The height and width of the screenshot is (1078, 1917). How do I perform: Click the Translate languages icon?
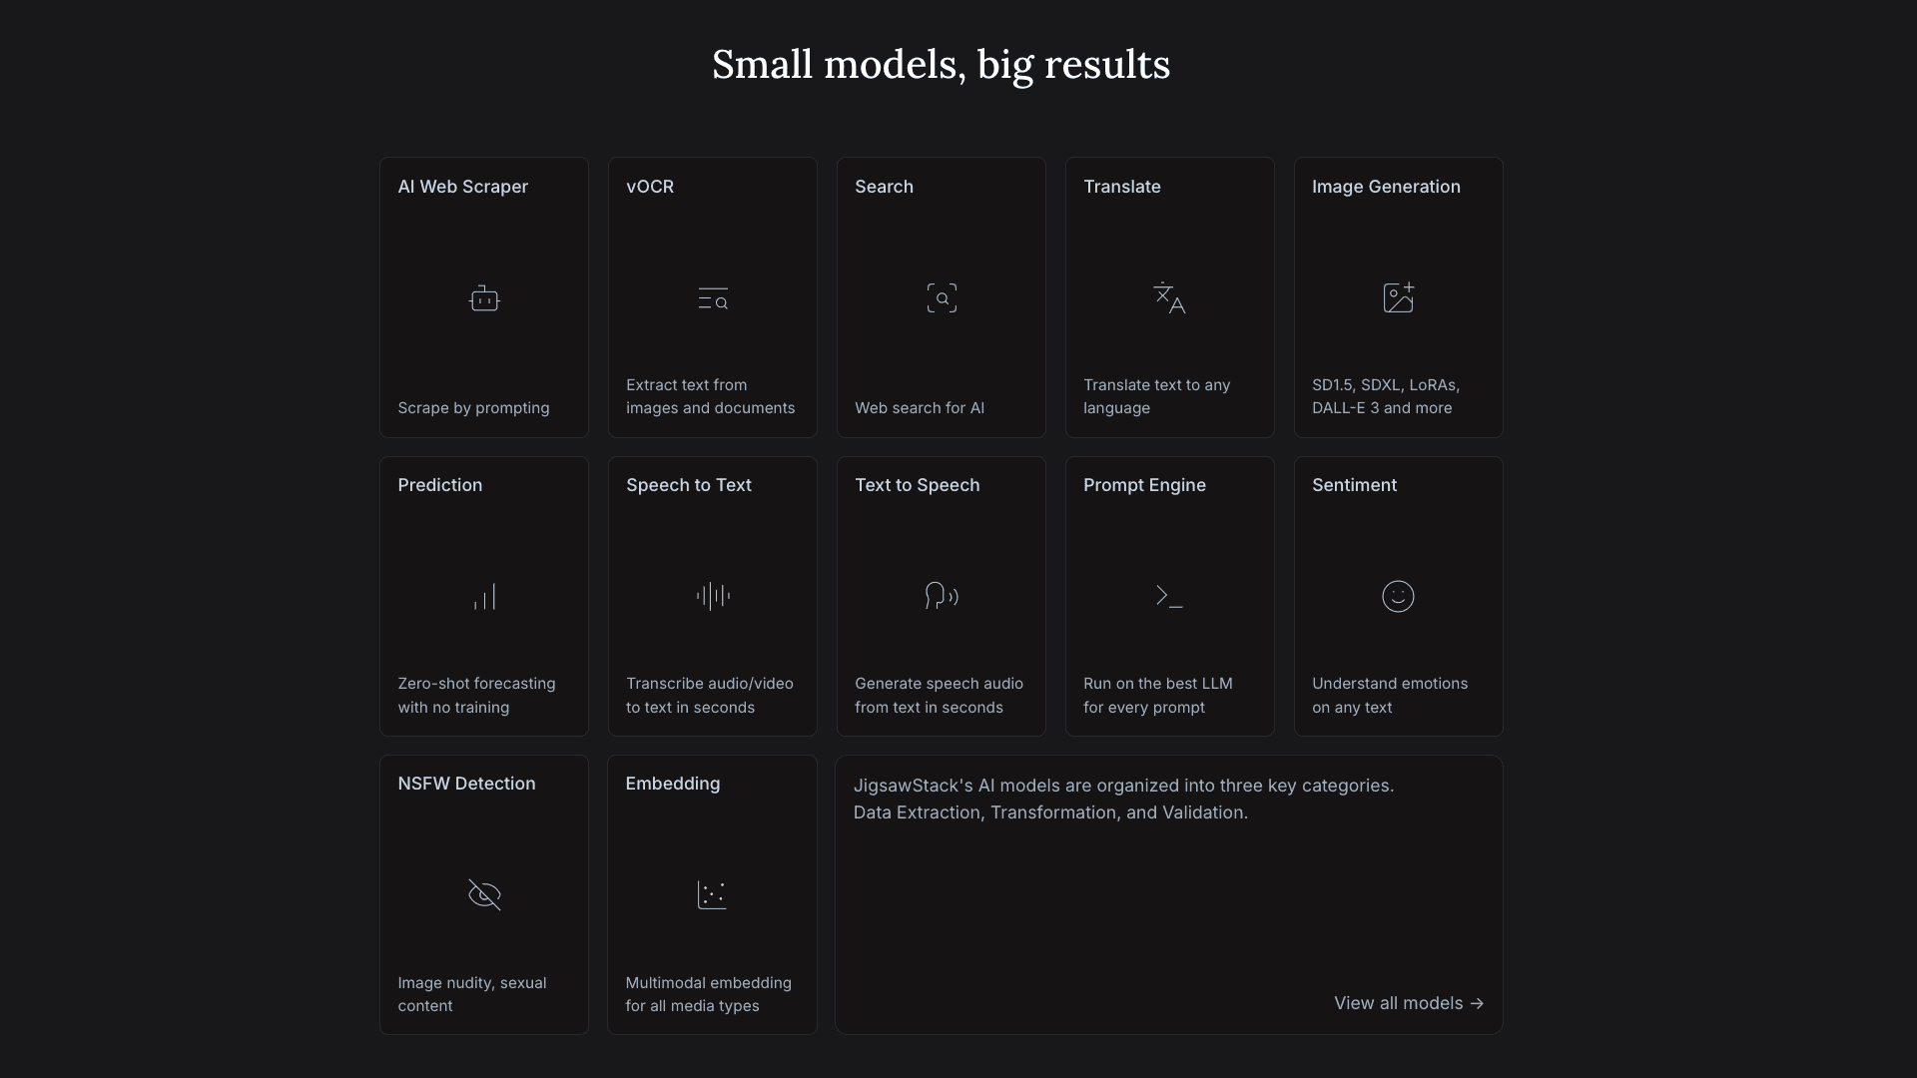1169,298
